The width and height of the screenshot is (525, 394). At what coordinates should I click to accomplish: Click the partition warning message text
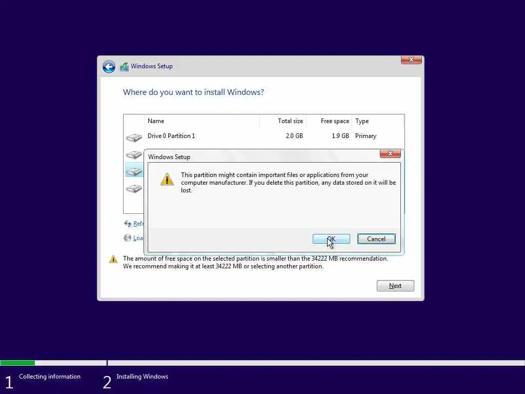coord(288,183)
